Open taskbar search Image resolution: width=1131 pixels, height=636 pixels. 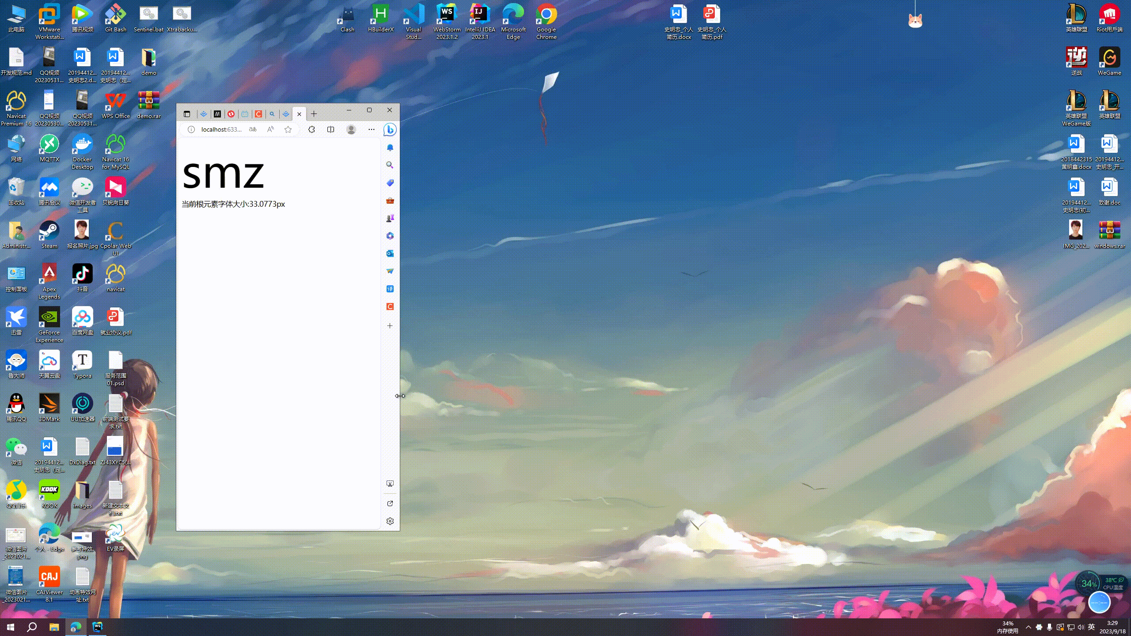point(32,627)
